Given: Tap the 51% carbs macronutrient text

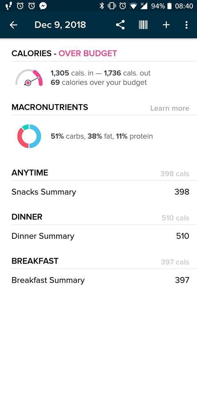Looking at the screenshot, I should click(67, 136).
